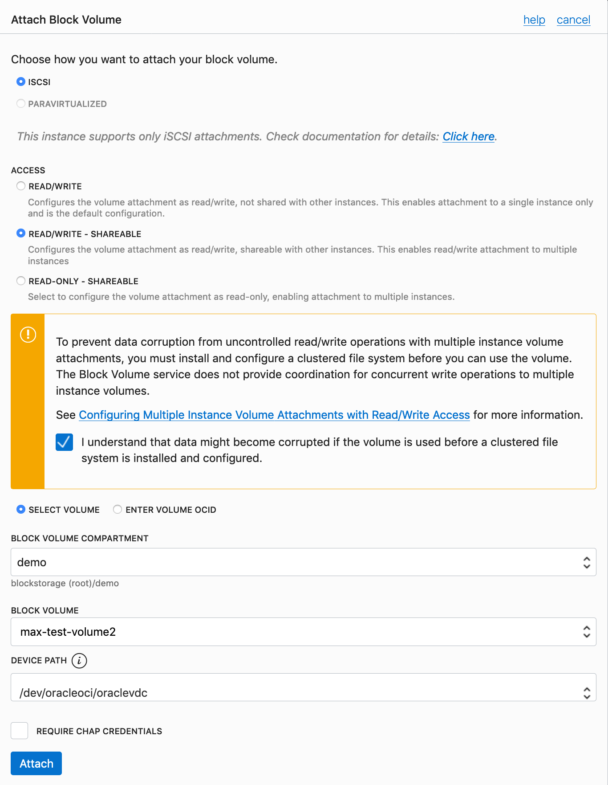Click the warning exclamation icon

(28, 334)
